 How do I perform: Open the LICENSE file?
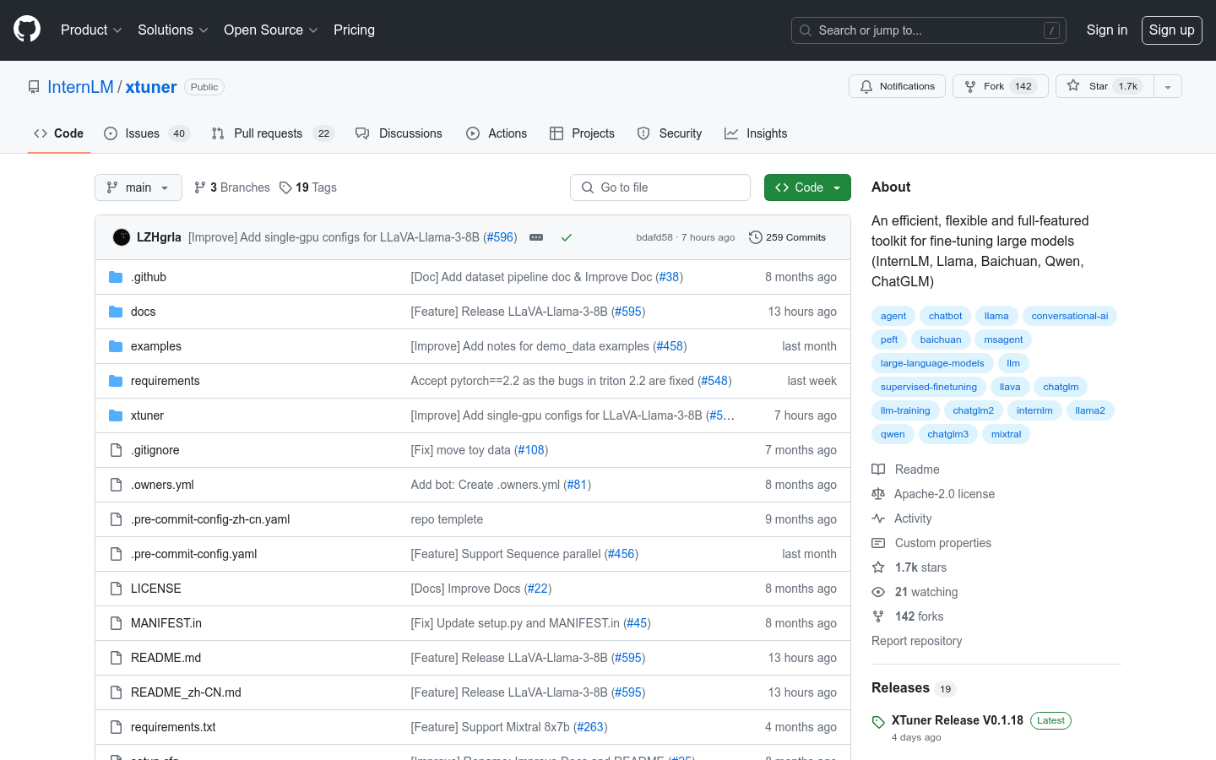[x=156, y=589]
